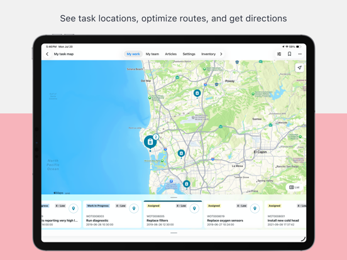The height and width of the screenshot is (260, 347).
Task: Tap the bookmark icon in header
Action: (289, 54)
